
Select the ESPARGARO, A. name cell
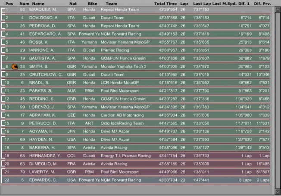coord(45,34)
